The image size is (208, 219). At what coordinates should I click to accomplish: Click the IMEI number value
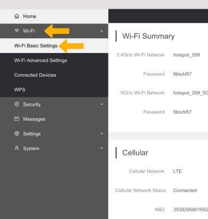(190, 210)
